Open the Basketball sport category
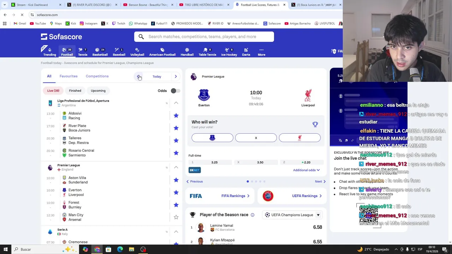This screenshot has width=452, height=254. click(100, 52)
